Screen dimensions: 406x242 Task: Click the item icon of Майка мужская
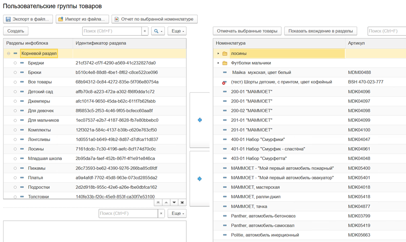click(x=225, y=73)
